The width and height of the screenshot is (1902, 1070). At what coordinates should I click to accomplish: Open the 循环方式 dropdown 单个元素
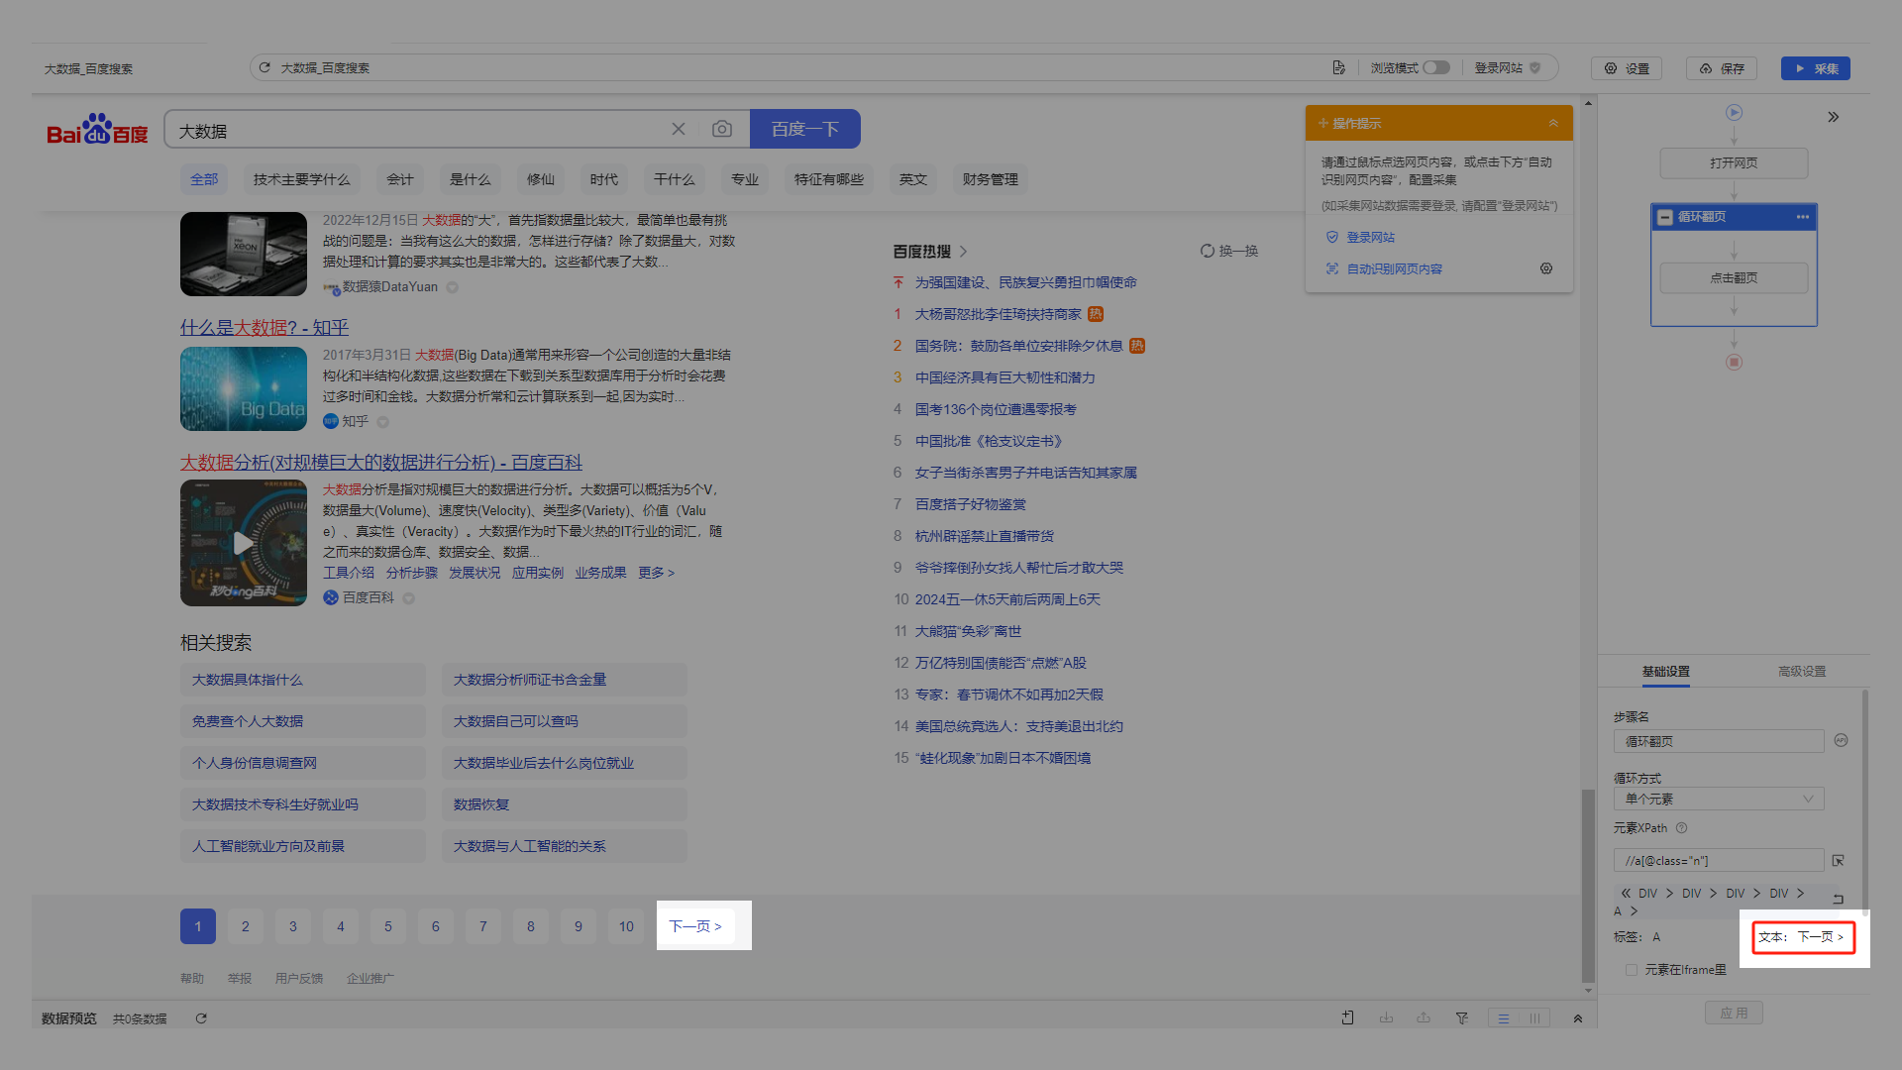1719,799
